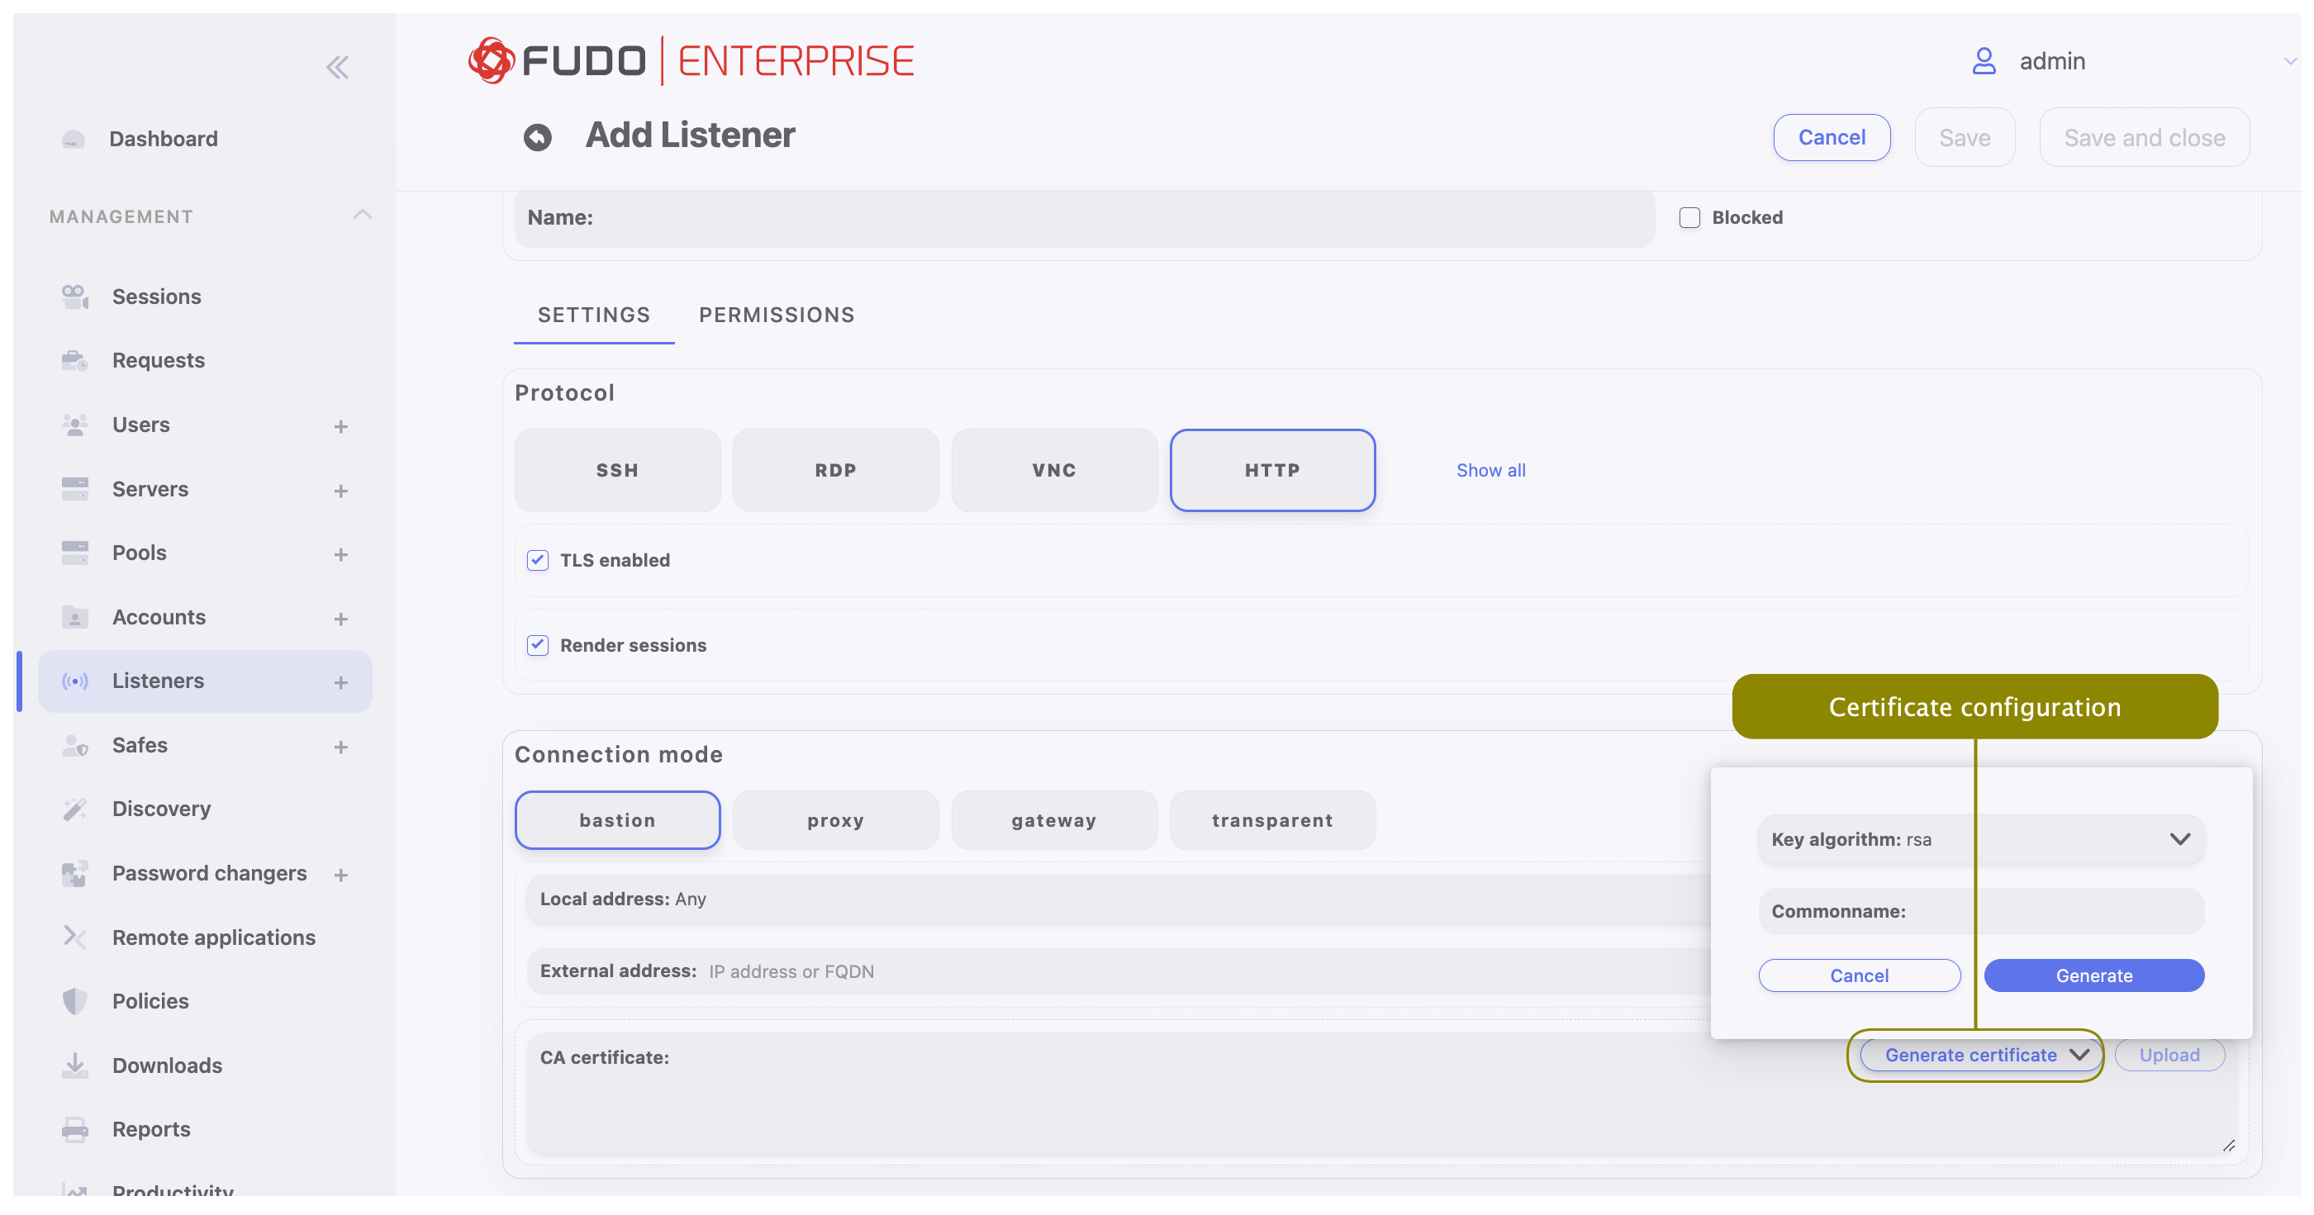The image size is (2314, 1215).
Task: Click the plus icon next to Users
Action: (x=340, y=425)
